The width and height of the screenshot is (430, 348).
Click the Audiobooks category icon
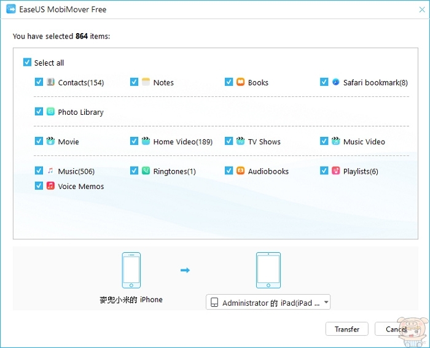point(240,171)
